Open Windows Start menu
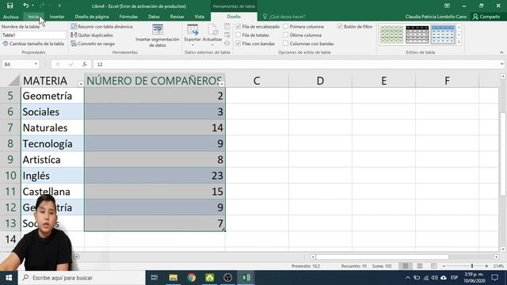 pos(9,278)
